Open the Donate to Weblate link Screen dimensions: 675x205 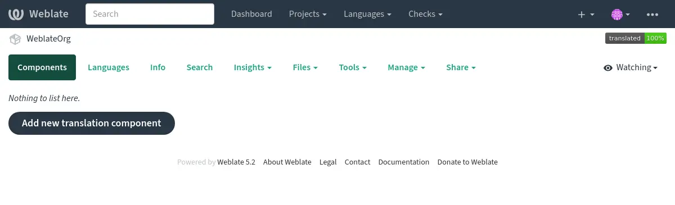pyautogui.click(x=467, y=162)
